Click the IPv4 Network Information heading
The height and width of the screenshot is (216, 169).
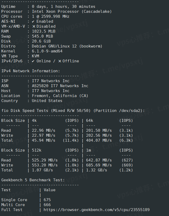coord(31,71)
